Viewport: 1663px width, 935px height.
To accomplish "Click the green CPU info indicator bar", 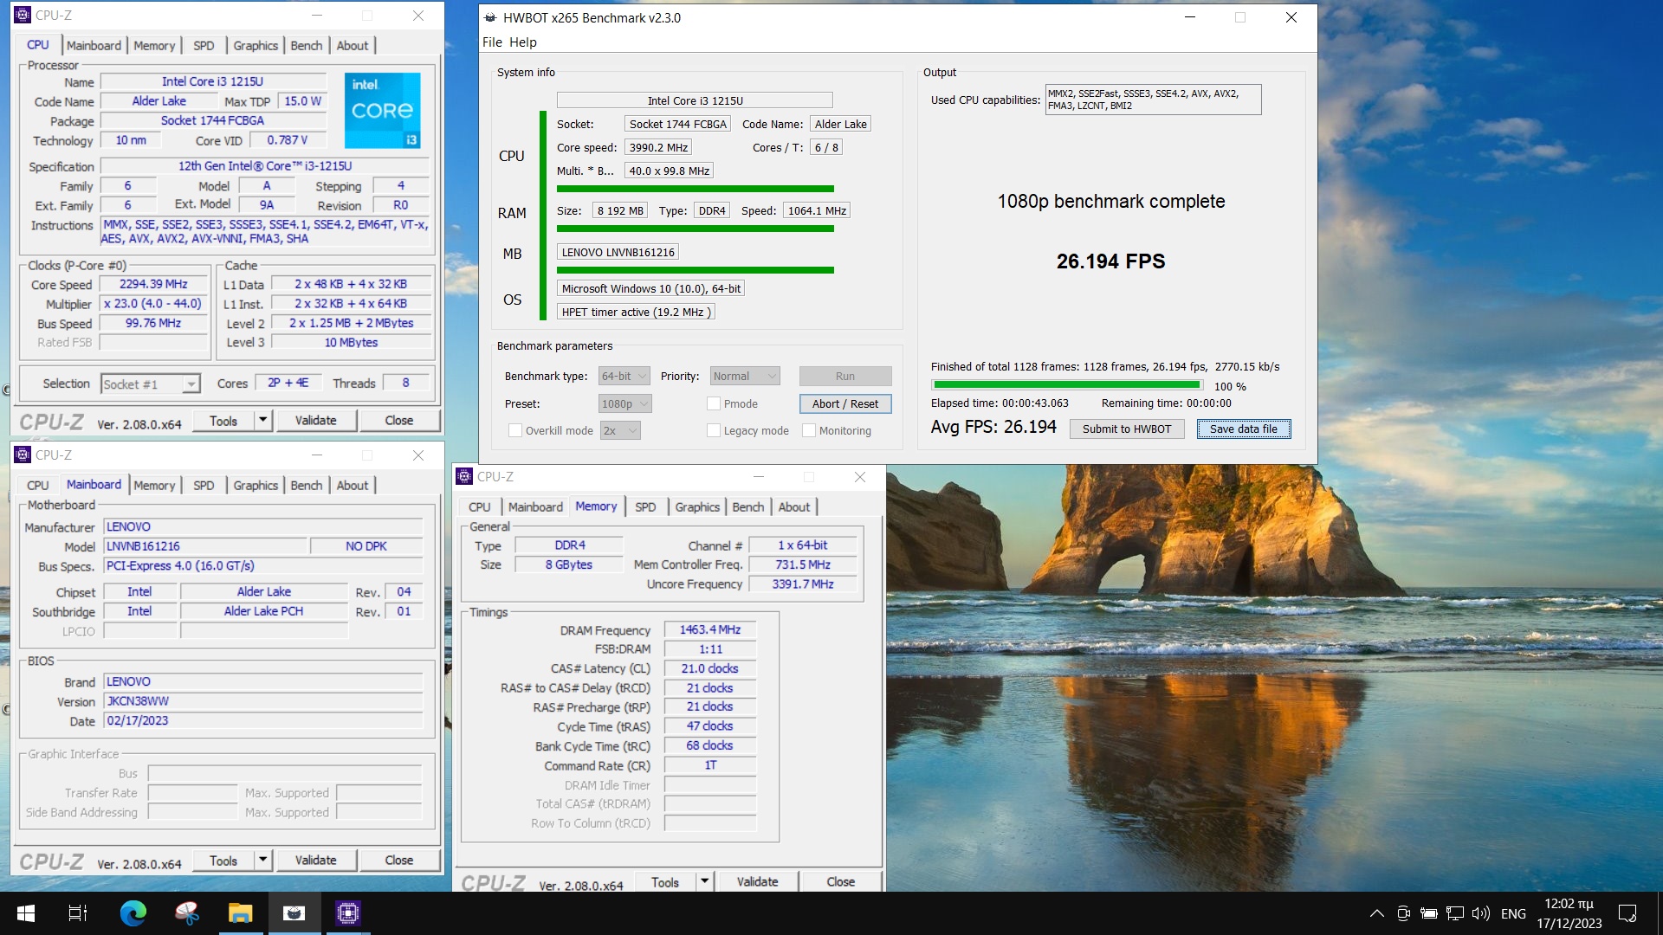I will coord(695,188).
